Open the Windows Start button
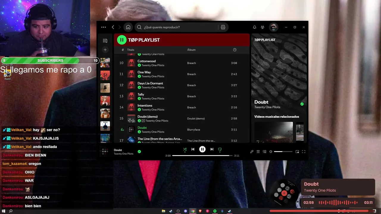 (4, 211)
